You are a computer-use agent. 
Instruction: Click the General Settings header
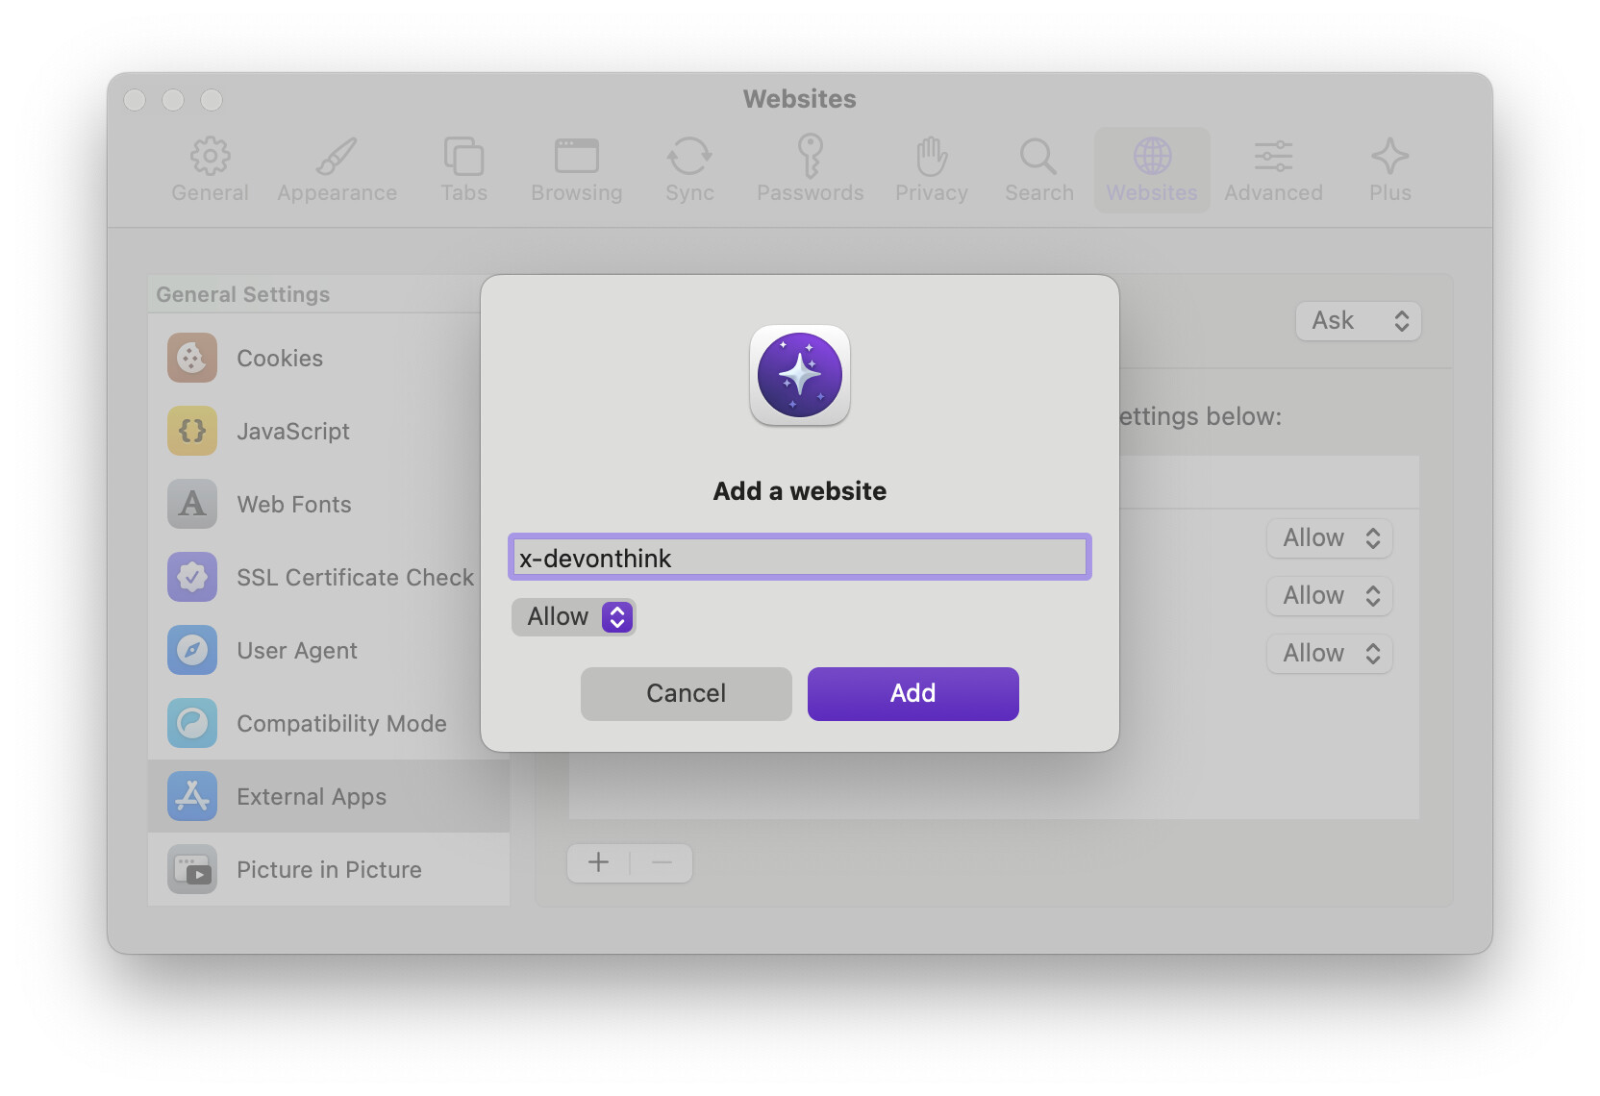click(x=243, y=294)
